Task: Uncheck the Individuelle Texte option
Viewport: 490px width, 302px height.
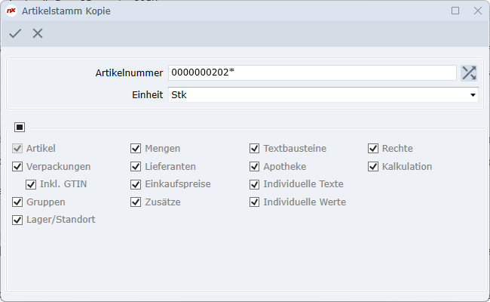Action: (255, 184)
